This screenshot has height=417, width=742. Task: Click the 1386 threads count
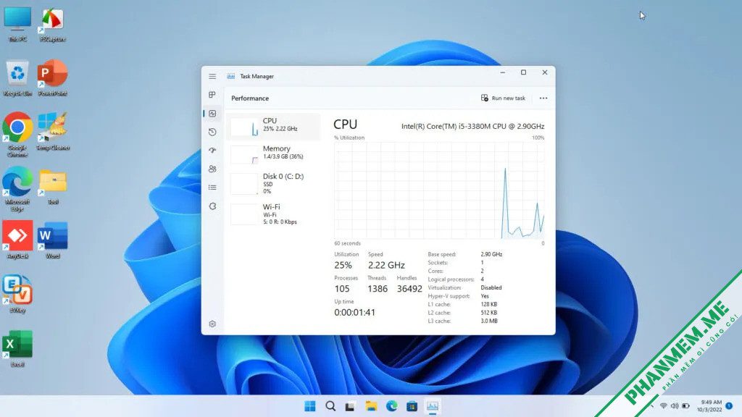coord(378,289)
